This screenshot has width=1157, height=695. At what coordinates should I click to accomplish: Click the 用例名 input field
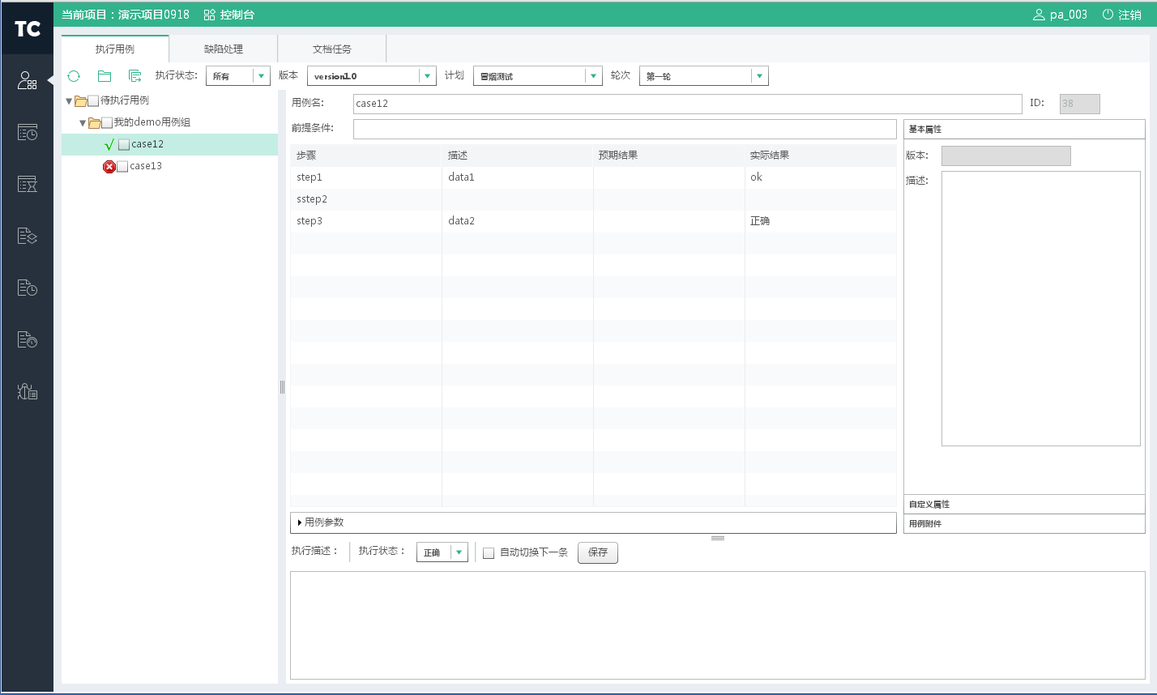[688, 104]
